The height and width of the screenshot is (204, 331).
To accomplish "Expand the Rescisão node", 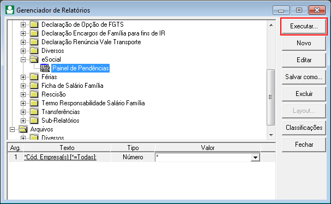I will click(x=23, y=94).
